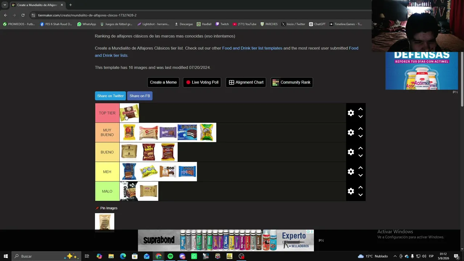The height and width of the screenshot is (261, 464).
Task: Select the TOP TIER label
Action: [x=107, y=113]
